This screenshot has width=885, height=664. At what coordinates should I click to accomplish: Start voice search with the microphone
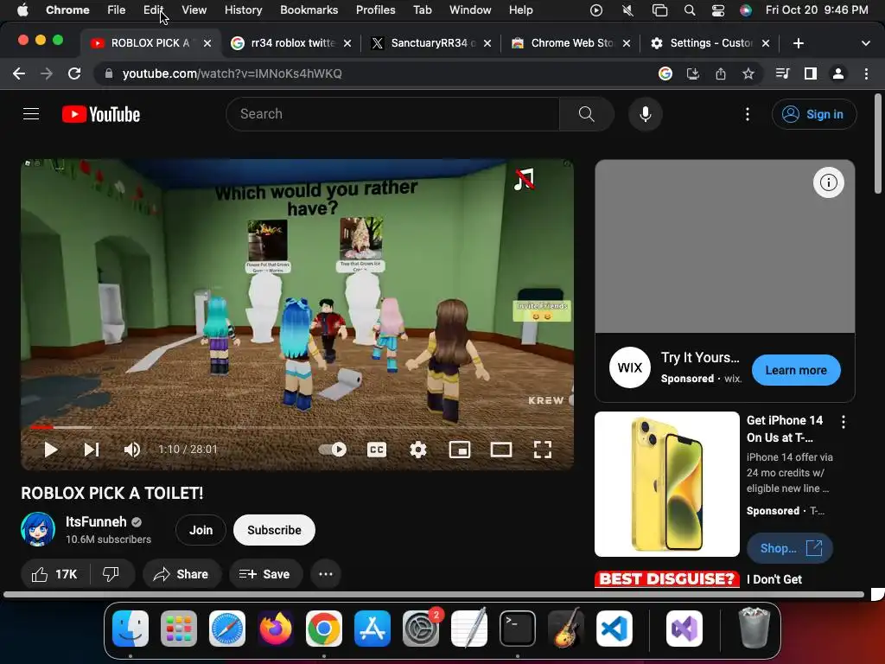pos(645,114)
